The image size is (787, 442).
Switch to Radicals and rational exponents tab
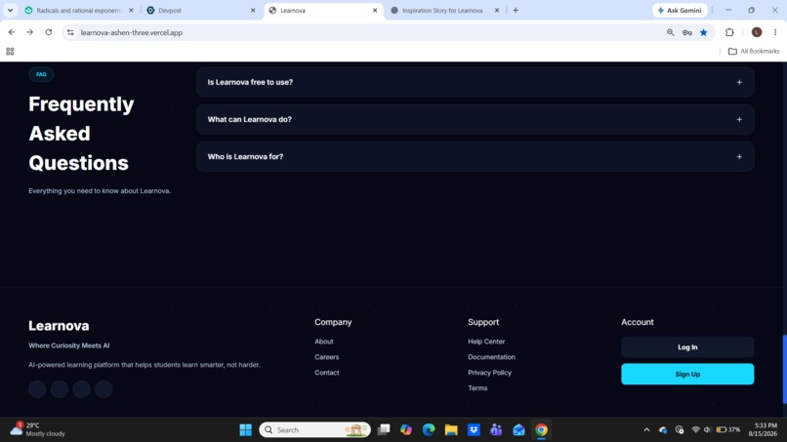78,10
